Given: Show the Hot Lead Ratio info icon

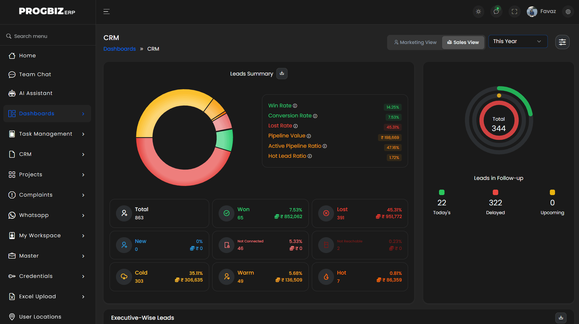Looking at the screenshot, I should click(310, 156).
